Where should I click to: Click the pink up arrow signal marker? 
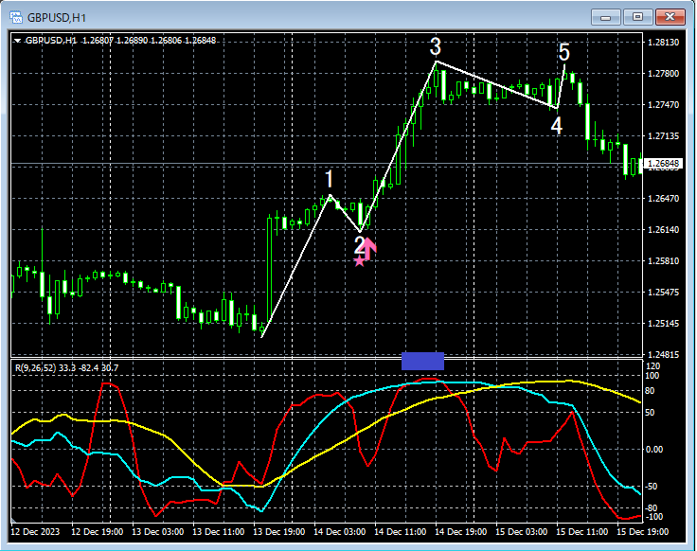[x=369, y=249]
